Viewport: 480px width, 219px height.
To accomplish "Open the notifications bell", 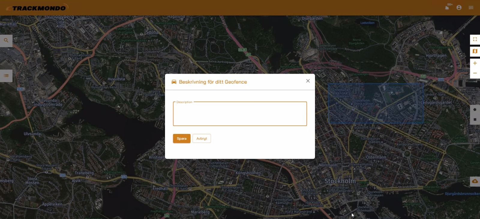I will pyautogui.click(x=447, y=8).
